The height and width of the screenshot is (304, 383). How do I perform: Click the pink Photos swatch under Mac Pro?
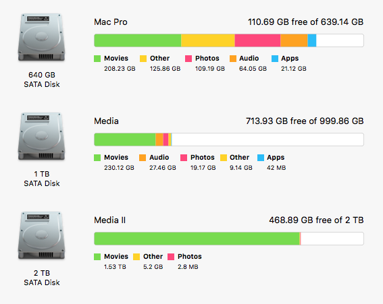click(188, 59)
